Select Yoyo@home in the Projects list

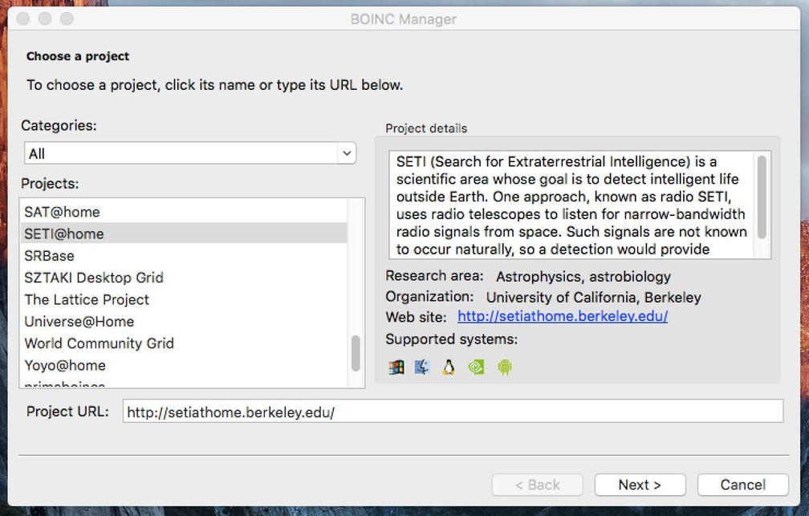(x=185, y=365)
